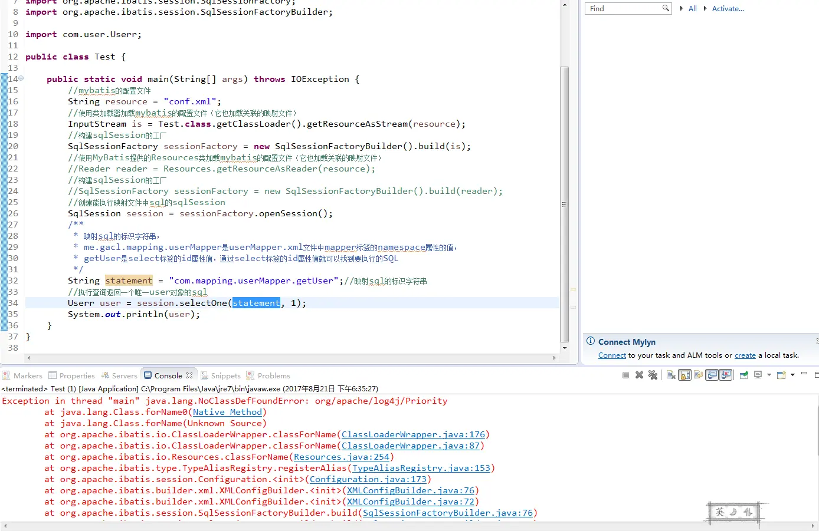The height and width of the screenshot is (531, 819).
Task: Click the Terminate (stop) console icon
Action: tap(625, 375)
